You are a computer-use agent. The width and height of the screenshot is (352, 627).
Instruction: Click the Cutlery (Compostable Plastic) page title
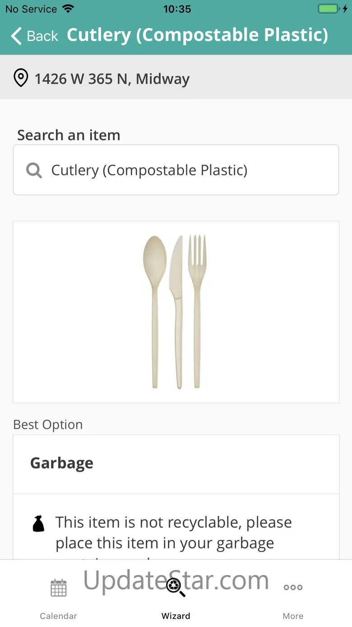(x=197, y=35)
